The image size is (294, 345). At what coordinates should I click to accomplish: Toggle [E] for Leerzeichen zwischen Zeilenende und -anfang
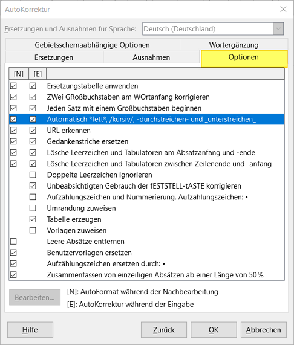pyautogui.click(x=33, y=164)
